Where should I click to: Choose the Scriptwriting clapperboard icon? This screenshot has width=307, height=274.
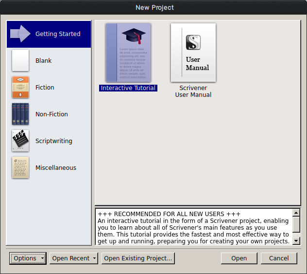[20, 141]
